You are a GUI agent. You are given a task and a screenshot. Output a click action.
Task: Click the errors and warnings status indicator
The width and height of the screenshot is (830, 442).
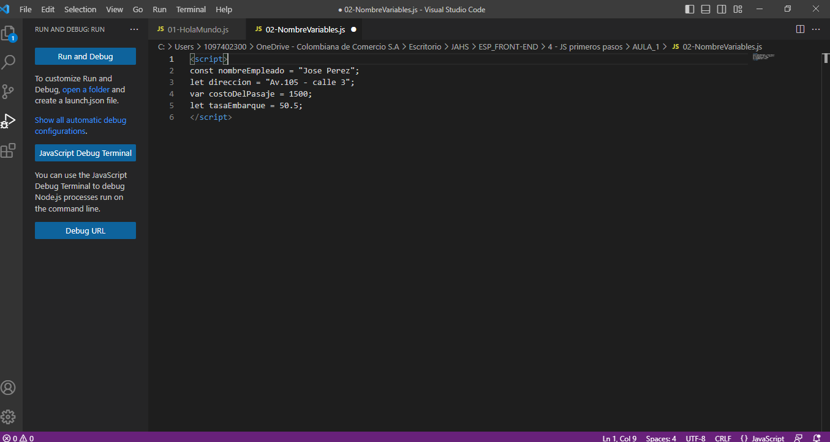(x=18, y=438)
